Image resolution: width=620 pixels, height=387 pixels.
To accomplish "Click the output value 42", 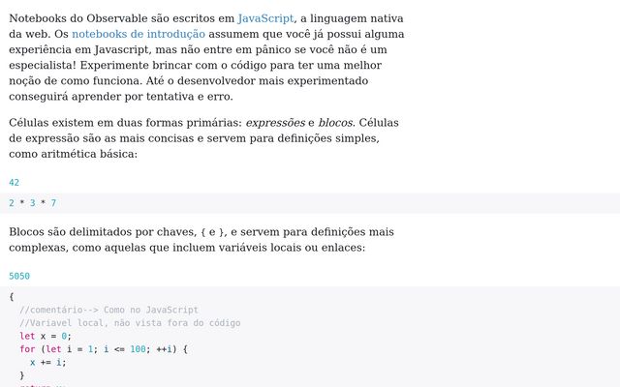I will [14, 182].
